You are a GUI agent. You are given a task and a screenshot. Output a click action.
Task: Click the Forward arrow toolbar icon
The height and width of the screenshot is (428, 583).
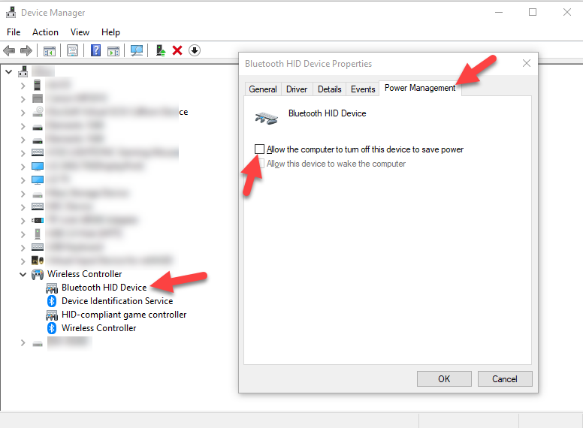click(26, 50)
